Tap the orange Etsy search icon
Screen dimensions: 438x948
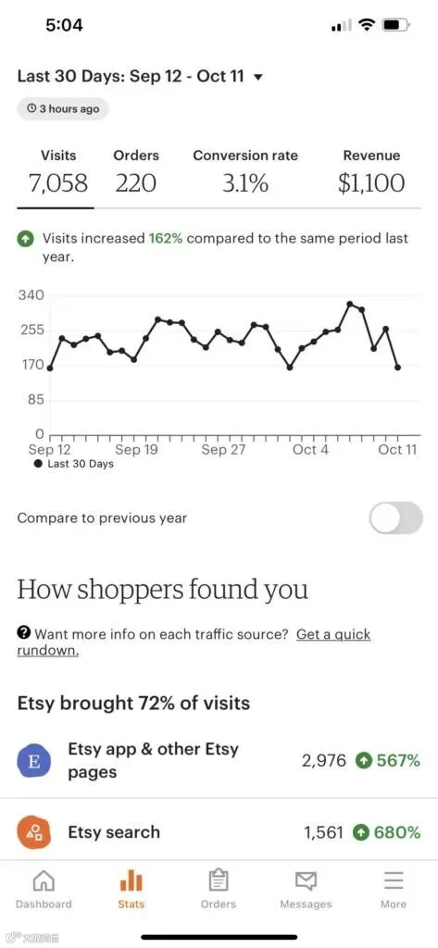34,832
